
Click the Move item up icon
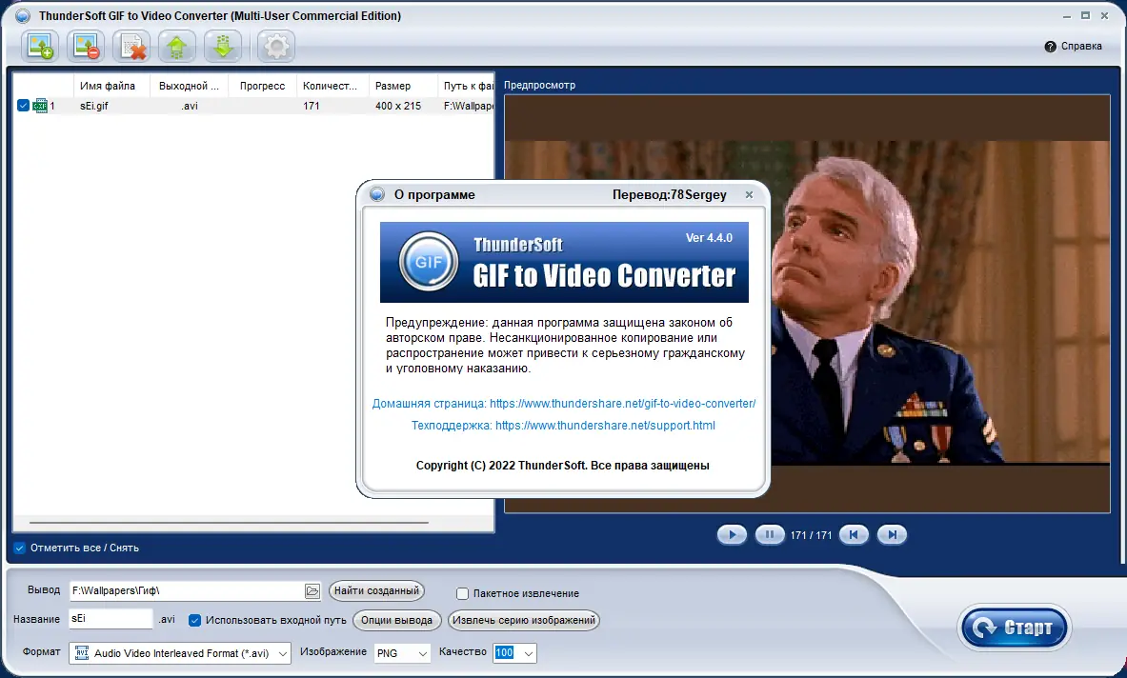[x=176, y=46]
